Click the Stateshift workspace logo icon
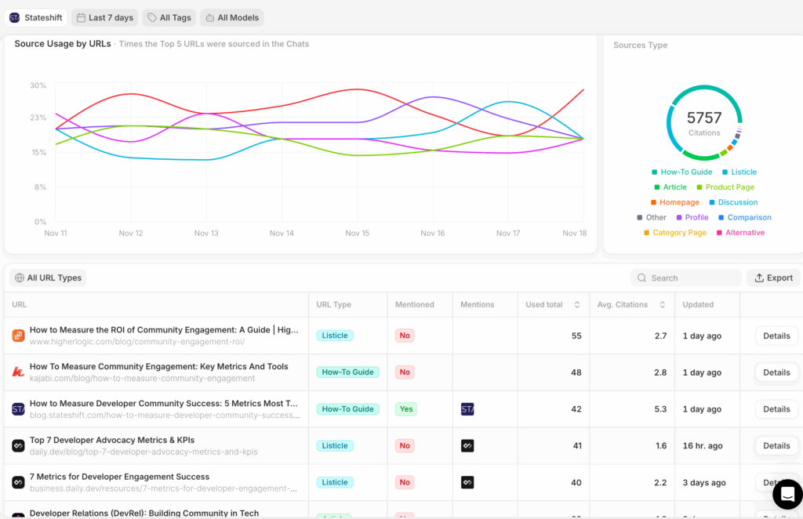Image resolution: width=803 pixels, height=519 pixels. point(16,16)
